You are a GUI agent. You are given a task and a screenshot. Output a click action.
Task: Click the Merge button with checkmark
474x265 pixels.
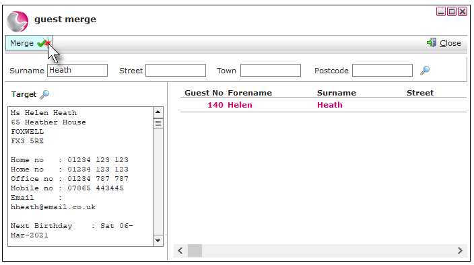coord(29,43)
